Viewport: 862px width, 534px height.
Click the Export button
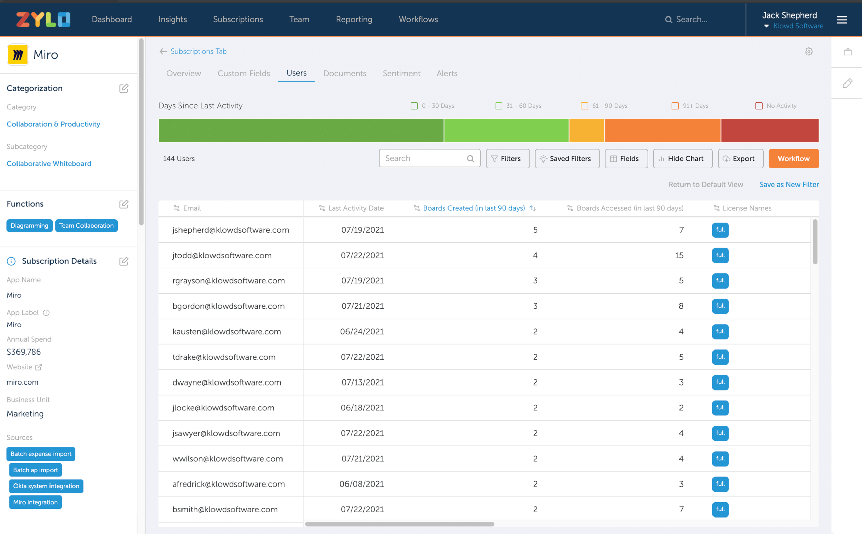[x=740, y=159]
